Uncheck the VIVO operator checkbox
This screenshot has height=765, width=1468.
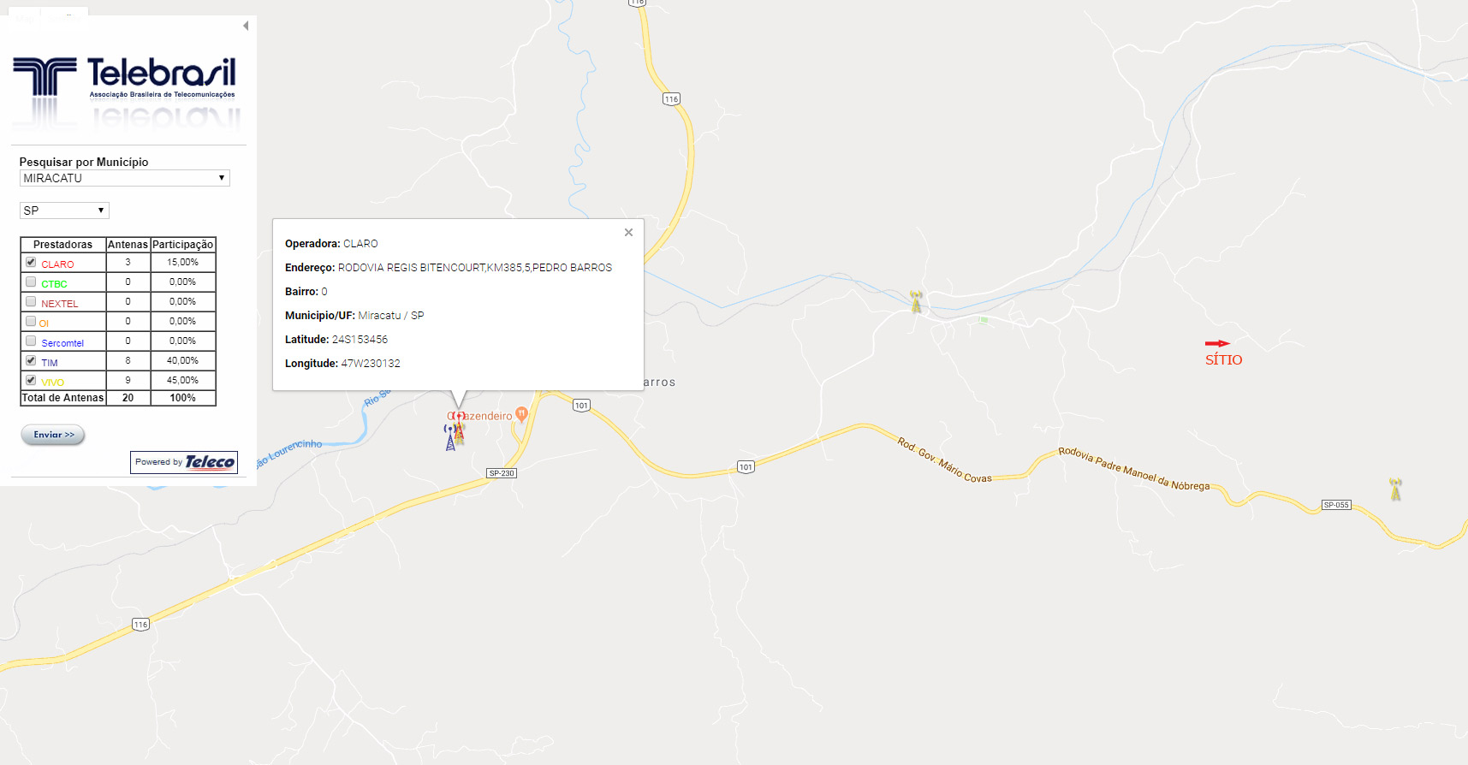(x=31, y=380)
